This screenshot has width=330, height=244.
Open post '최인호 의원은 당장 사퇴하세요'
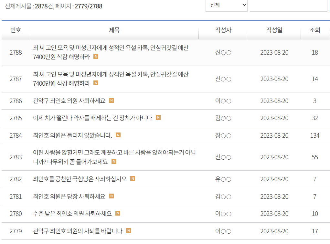(69, 196)
